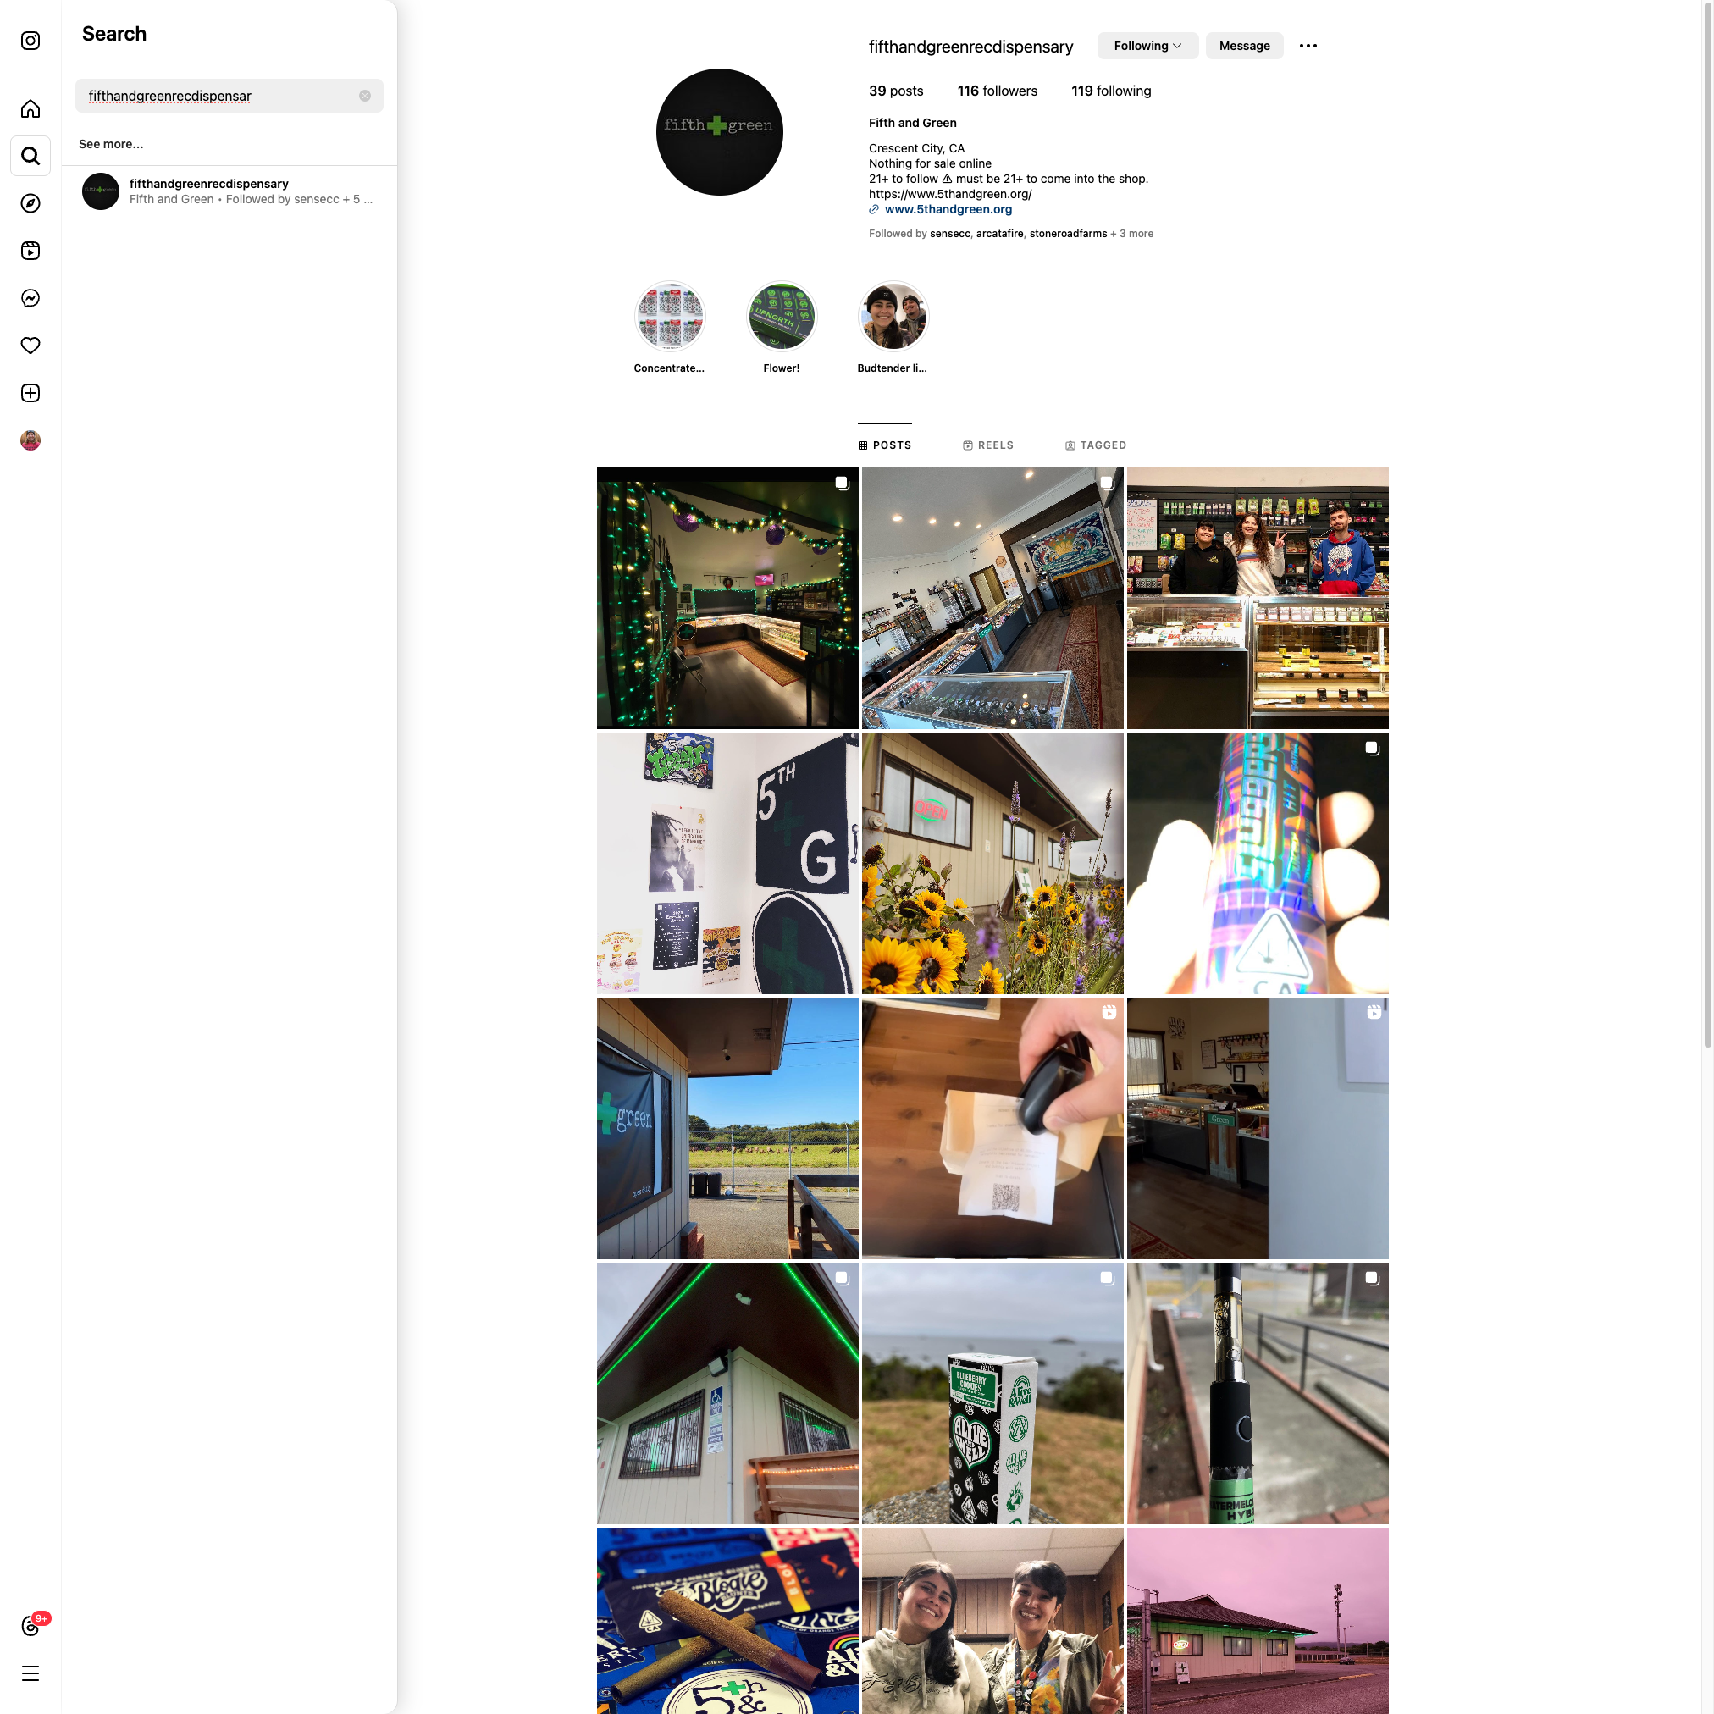Go to Home via sidebar icon

coord(30,108)
